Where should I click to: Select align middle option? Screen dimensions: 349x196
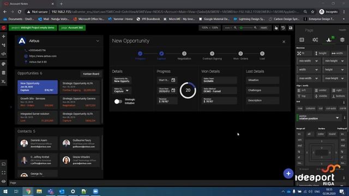pos(321,96)
